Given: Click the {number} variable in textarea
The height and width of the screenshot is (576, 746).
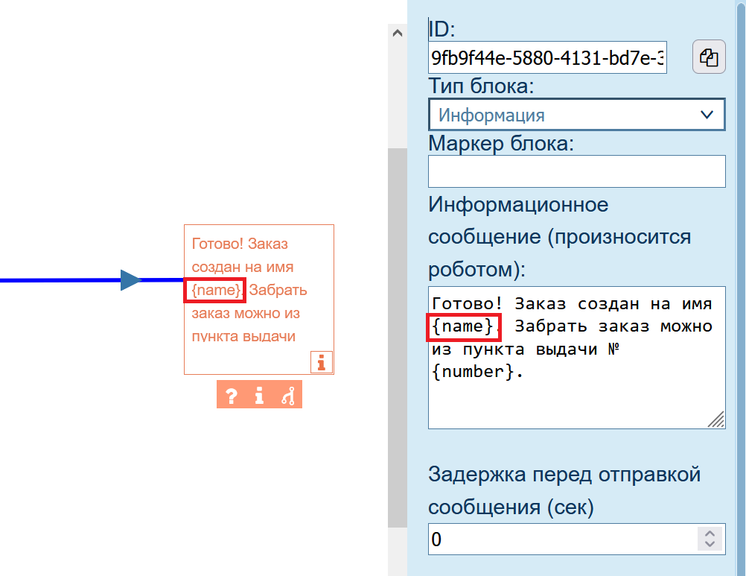Looking at the screenshot, I should [473, 372].
